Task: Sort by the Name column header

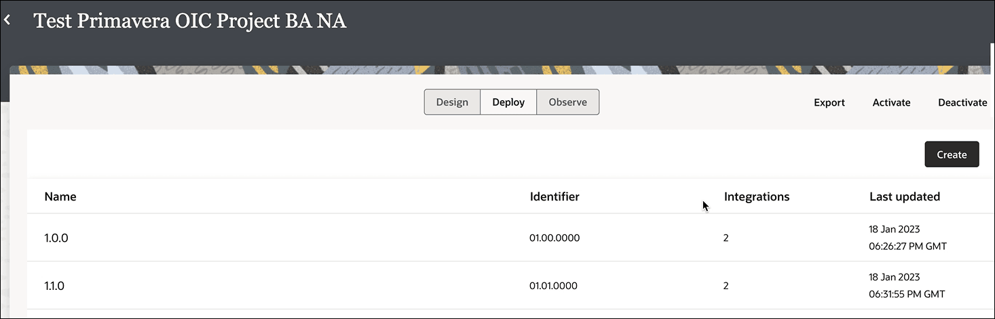Action: [60, 196]
